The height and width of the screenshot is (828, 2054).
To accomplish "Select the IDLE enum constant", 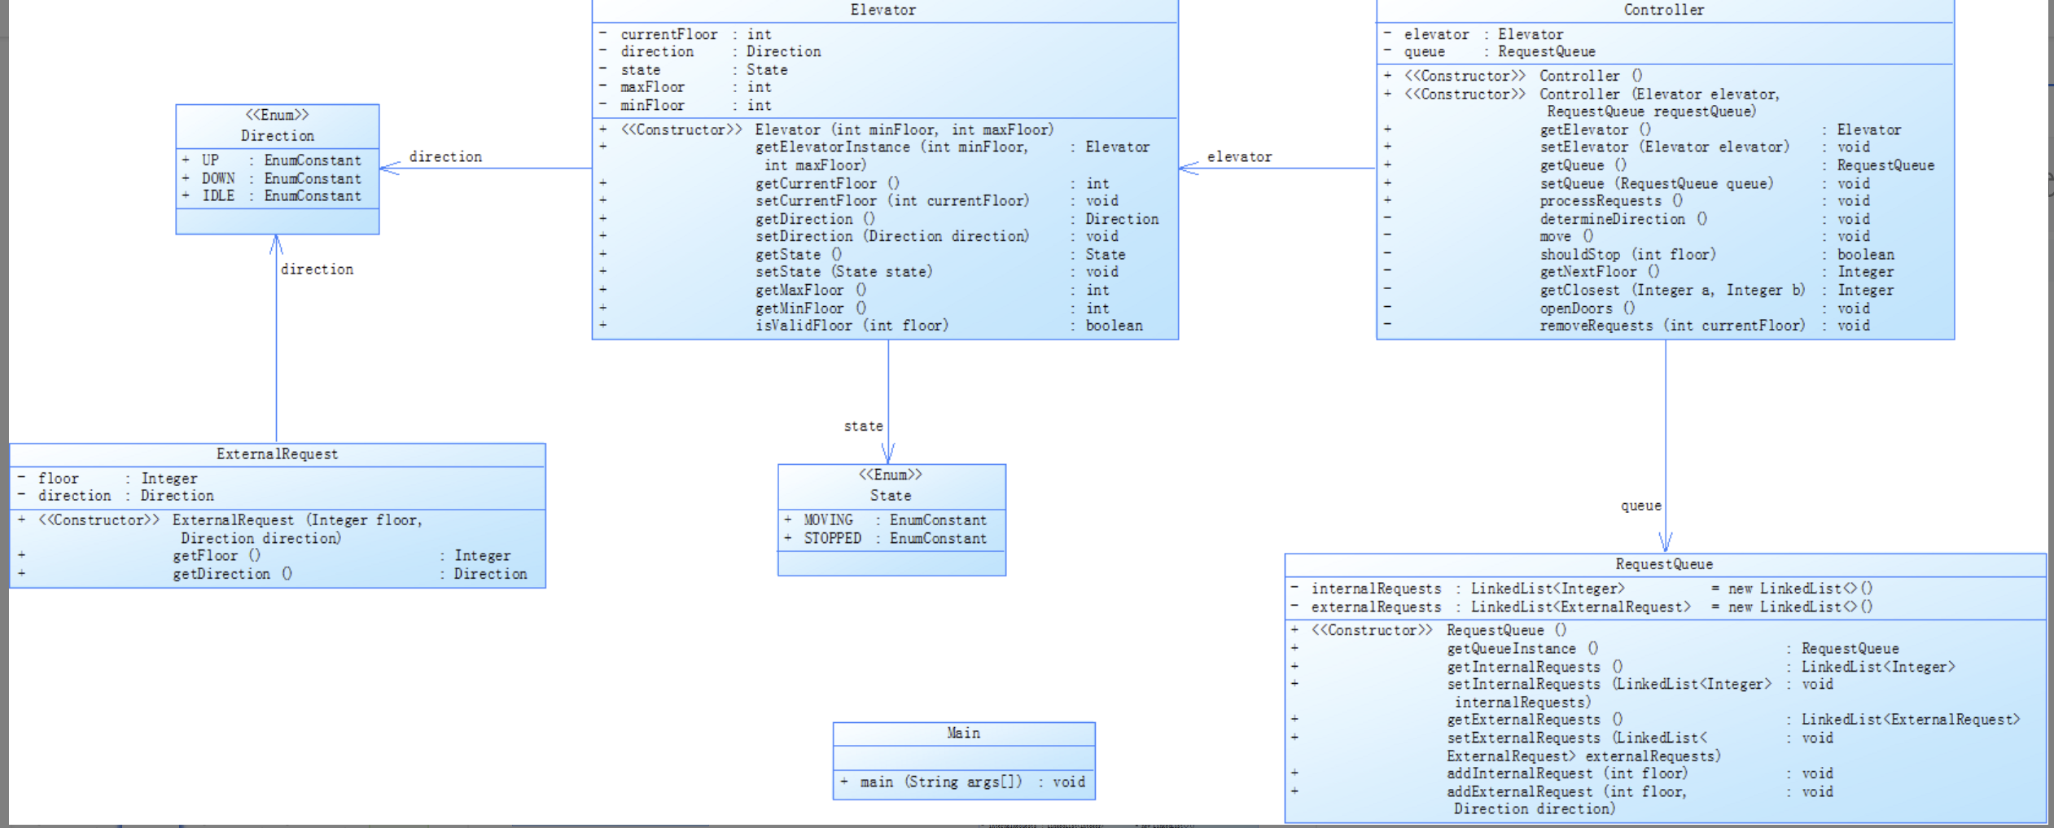I will point(272,195).
